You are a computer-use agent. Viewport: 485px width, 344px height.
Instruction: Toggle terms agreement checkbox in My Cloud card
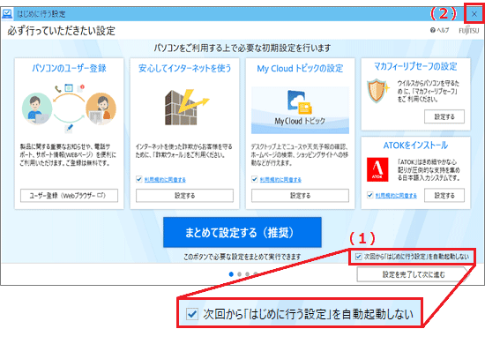[254, 179]
